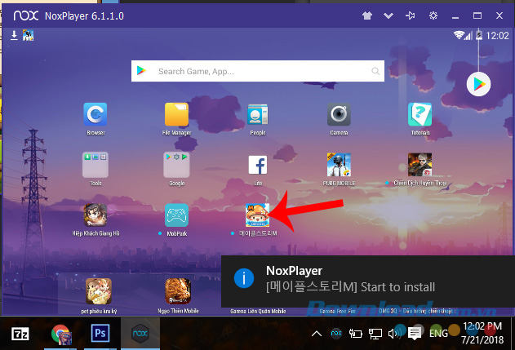Click the Nox icon in system tray
This screenshot has width=515, height=350.
click(x=336, y=333)
